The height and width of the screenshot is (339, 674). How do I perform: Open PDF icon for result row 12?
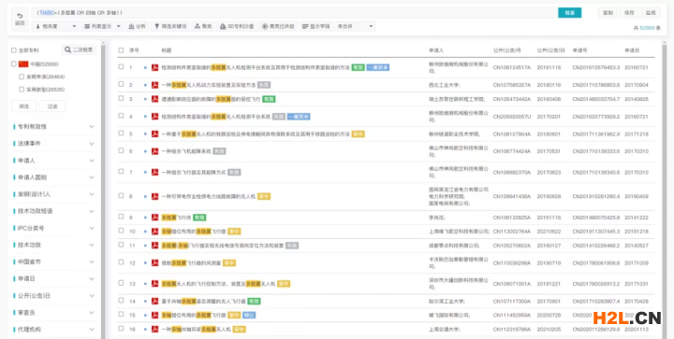155,262
